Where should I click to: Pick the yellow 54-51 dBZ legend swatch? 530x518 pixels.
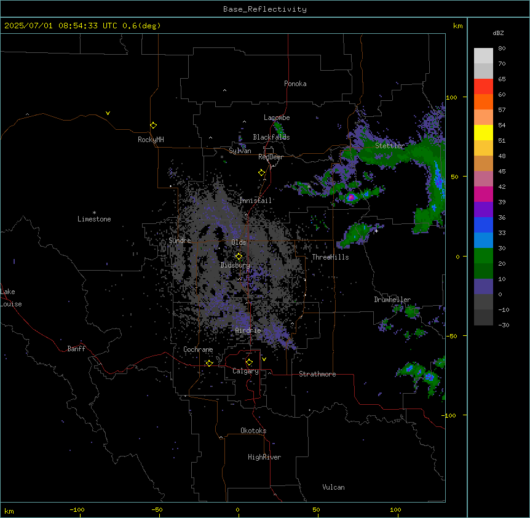483,132
